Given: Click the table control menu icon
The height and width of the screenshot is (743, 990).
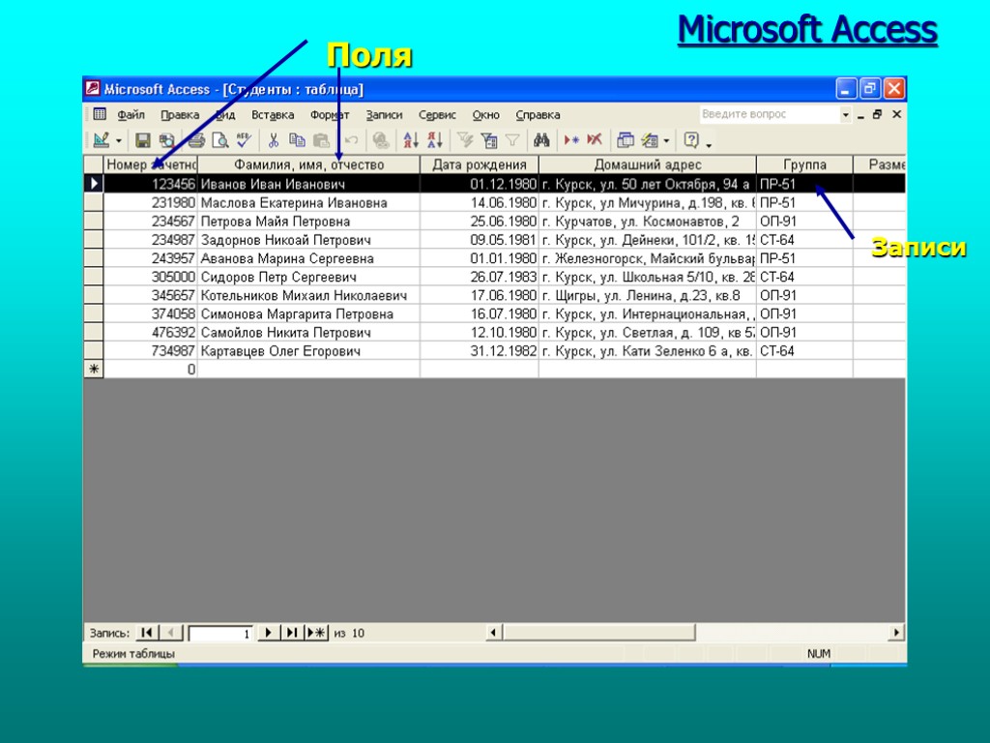Looking at the screenshot, I should (x=100, y=114).
